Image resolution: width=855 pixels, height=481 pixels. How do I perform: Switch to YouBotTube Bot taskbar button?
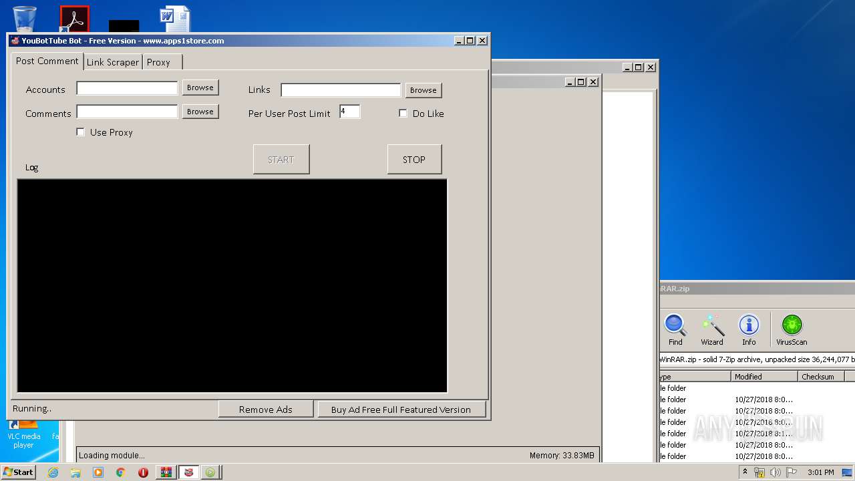(x=189, y=472)
